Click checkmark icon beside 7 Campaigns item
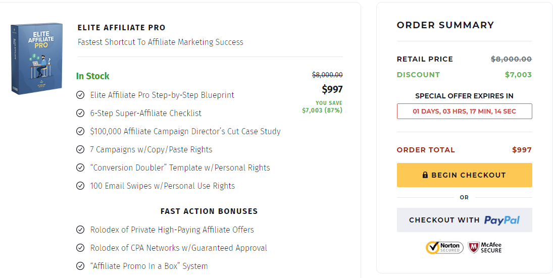 tap(80, 149)
